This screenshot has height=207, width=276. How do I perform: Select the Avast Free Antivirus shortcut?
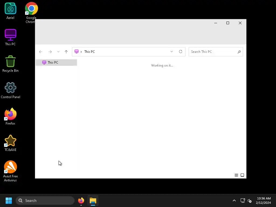click(11, 171)
